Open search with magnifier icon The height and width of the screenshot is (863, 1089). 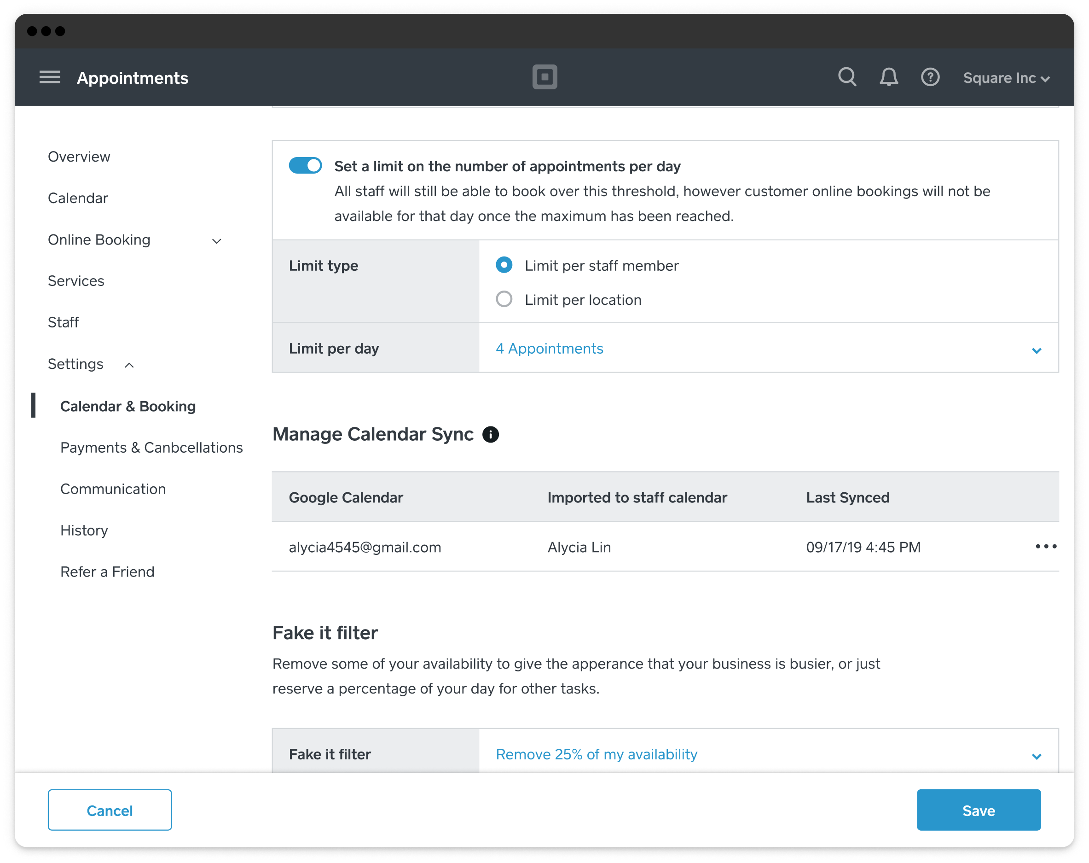(846, 77)
